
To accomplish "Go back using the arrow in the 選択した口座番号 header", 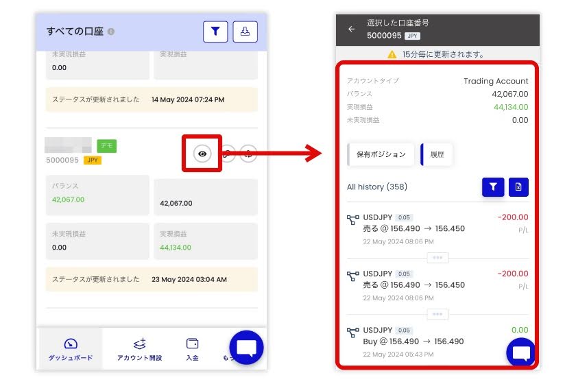I will point(352,29).
